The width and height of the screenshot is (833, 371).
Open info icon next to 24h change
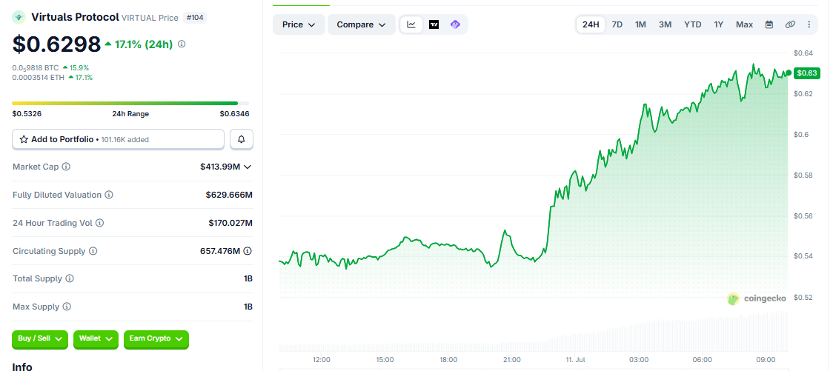pyautogui.click(x=182, y=44)
